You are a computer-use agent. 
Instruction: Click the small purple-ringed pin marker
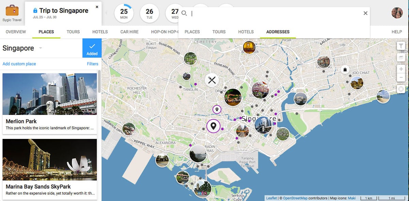point(217,110)
